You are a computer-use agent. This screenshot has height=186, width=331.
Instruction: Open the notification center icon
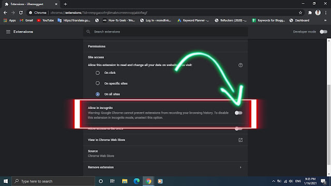tap(323, 181)
